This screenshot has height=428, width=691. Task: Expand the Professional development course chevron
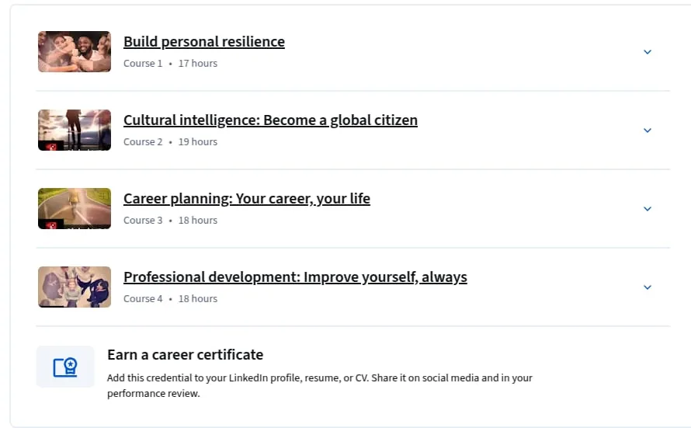tap(647, 287)
